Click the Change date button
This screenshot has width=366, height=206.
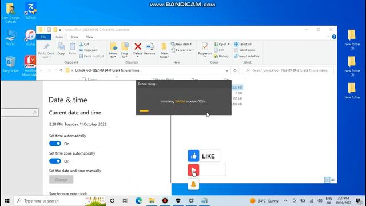tap(61, 179)
